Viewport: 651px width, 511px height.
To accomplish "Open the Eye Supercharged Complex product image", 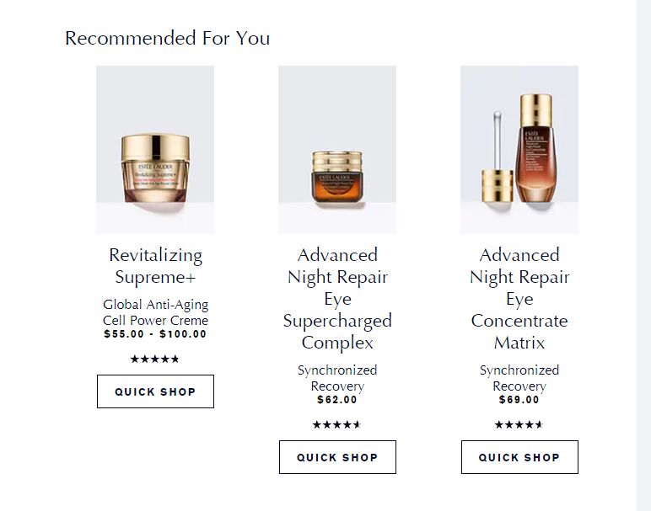I will point(337,149).
